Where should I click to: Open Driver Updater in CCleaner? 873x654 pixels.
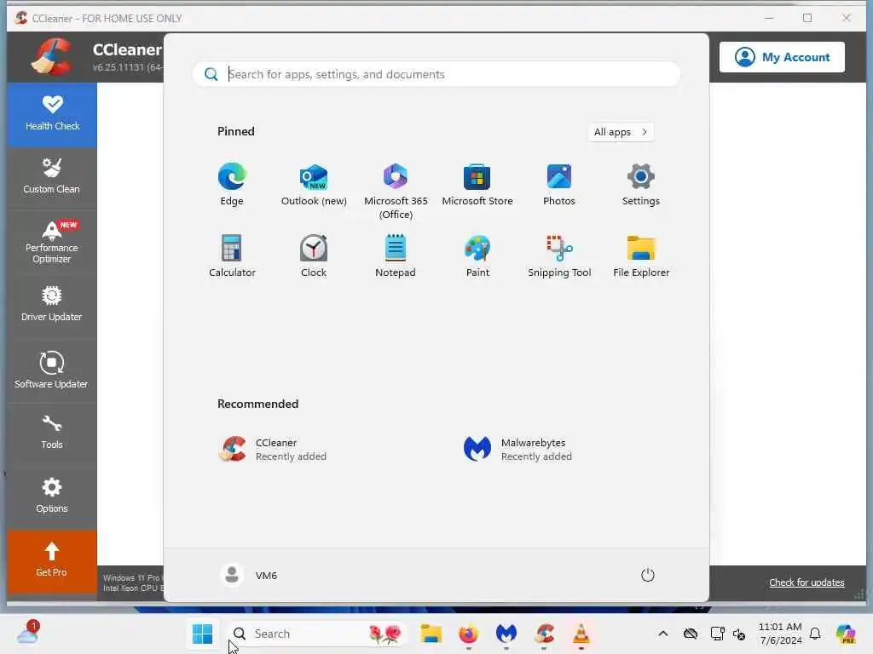[52, 305]
